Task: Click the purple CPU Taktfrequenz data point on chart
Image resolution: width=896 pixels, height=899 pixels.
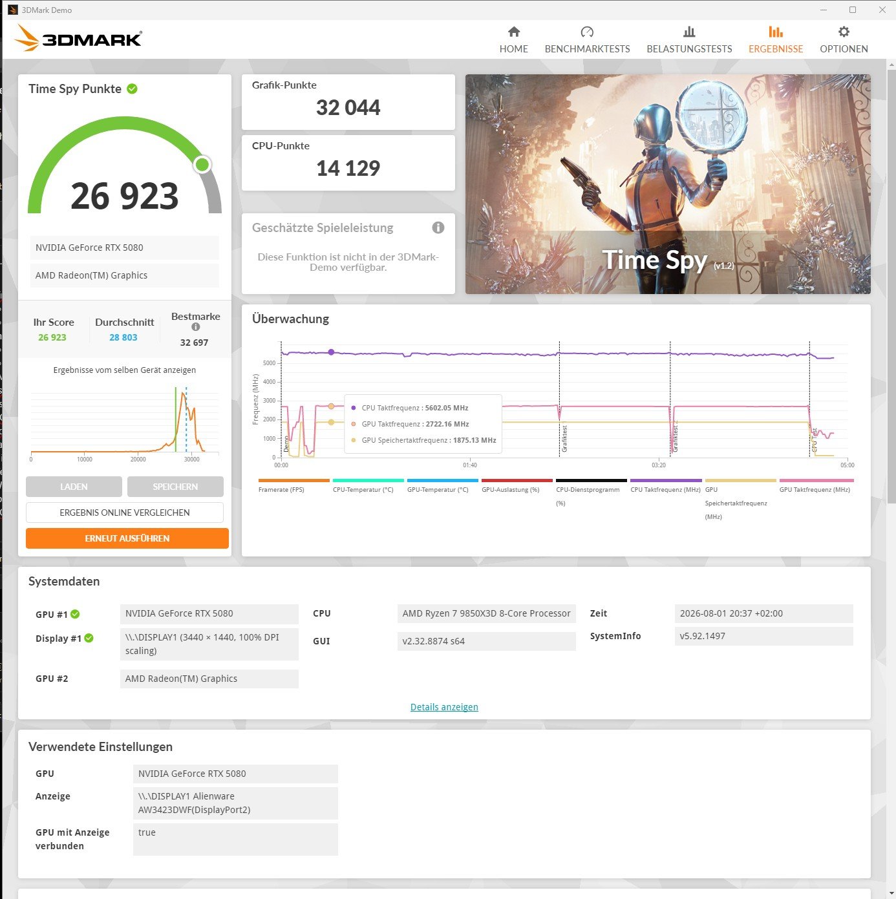Action: coord(331,352)
